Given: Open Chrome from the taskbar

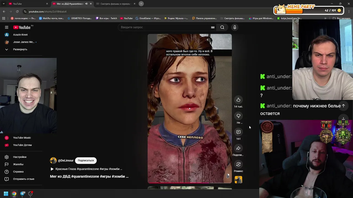Looking at the screenshot, I should (14, 194).
